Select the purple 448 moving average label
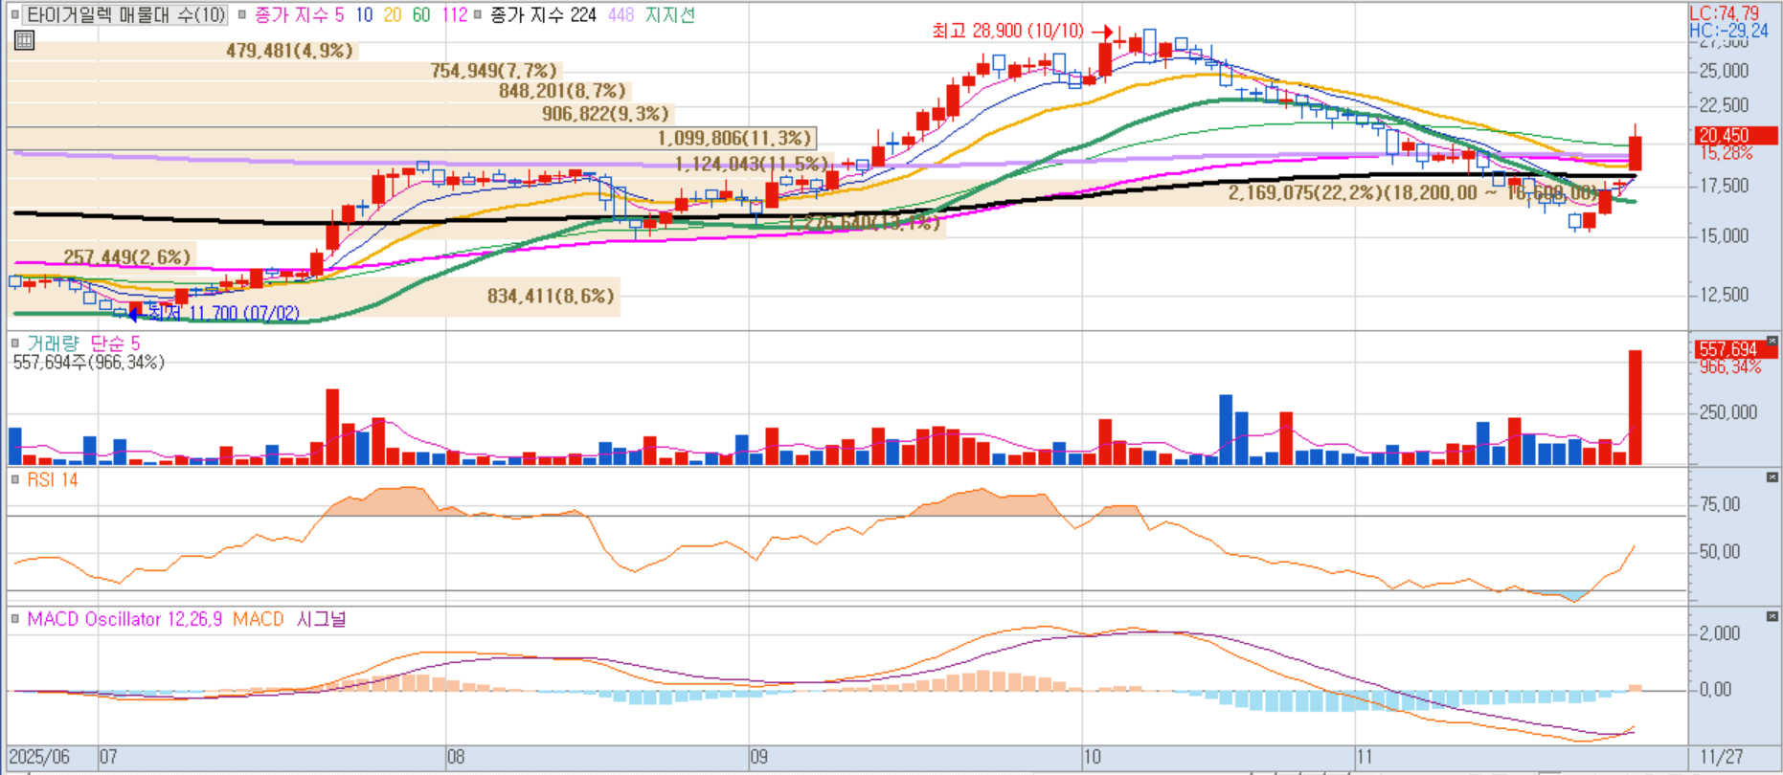This screenshot has width=1783, height=775. point(621,15)
